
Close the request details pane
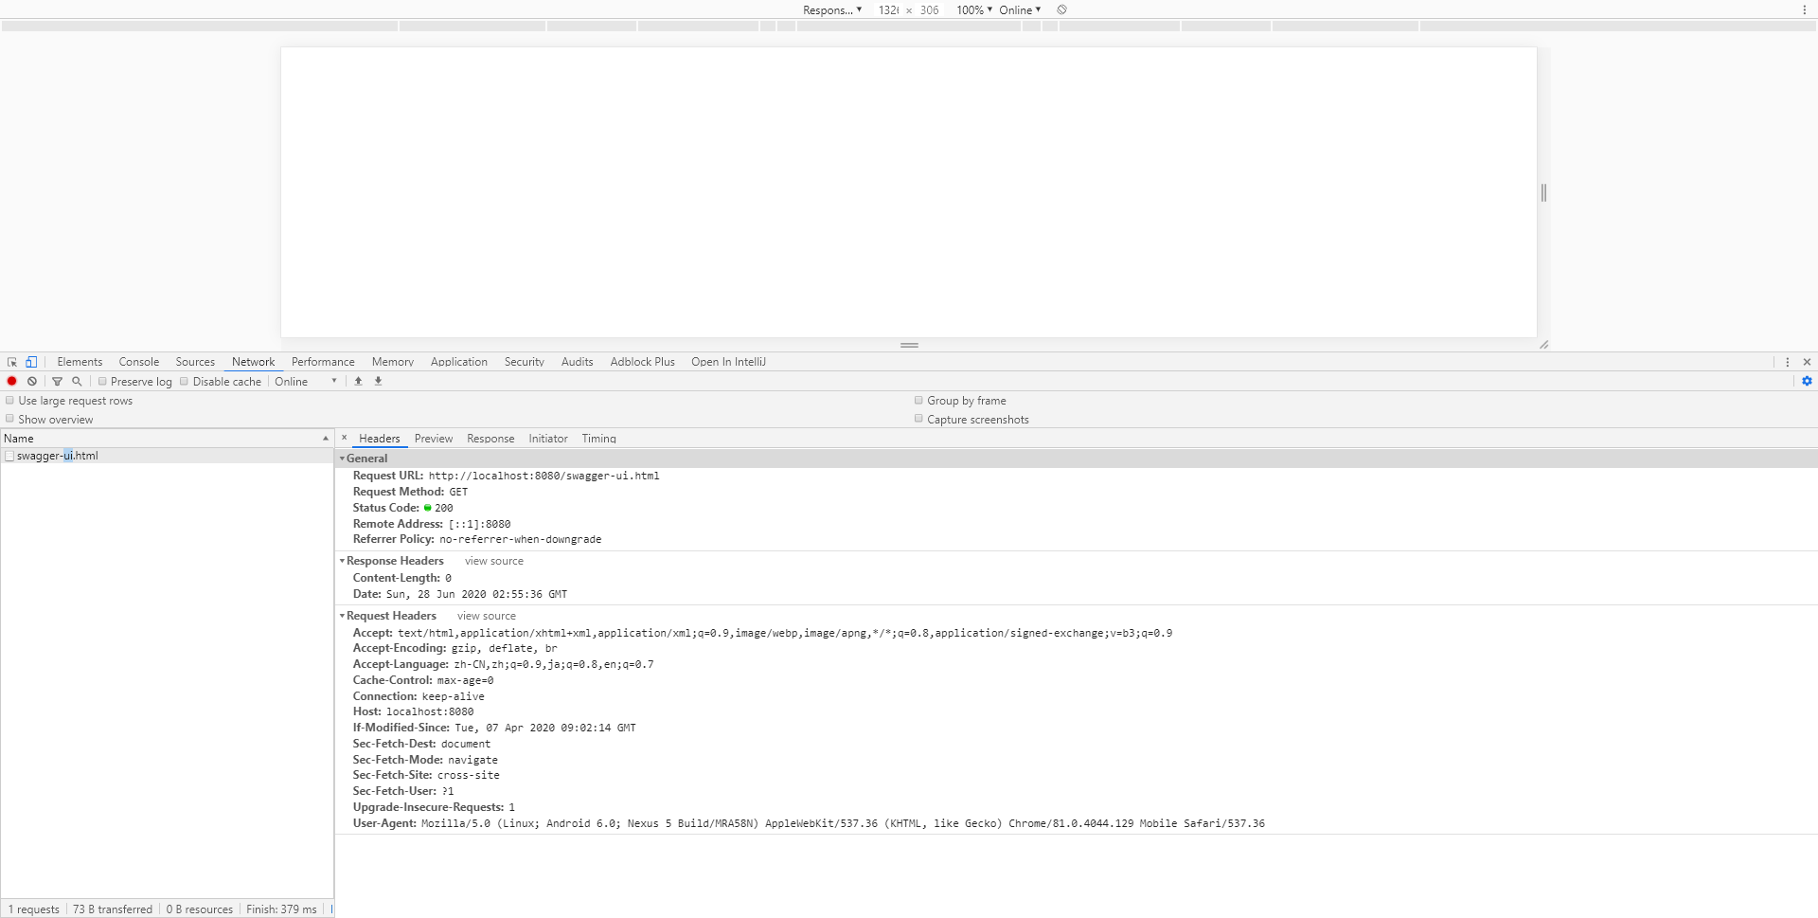pyautogui.click(x=345, y=438)
